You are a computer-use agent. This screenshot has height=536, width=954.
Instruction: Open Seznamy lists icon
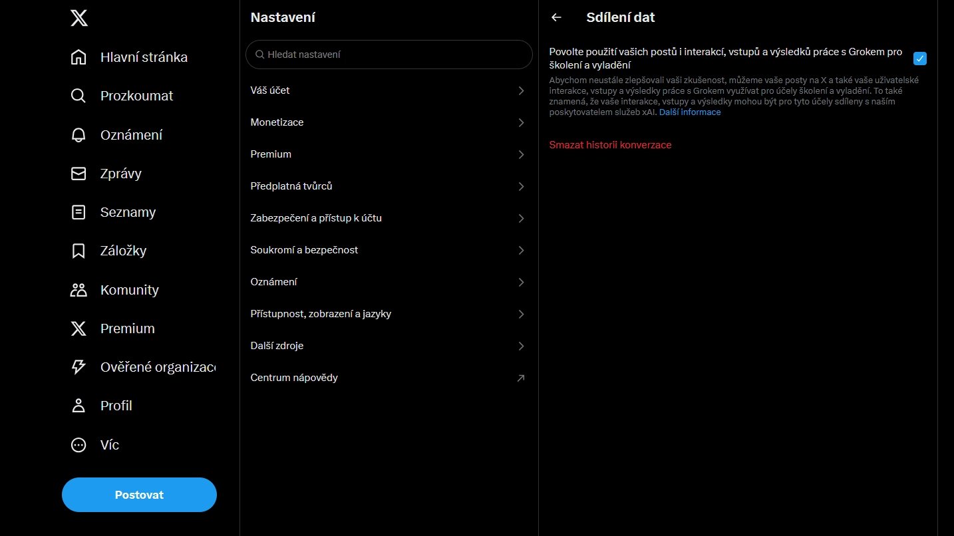79,212
